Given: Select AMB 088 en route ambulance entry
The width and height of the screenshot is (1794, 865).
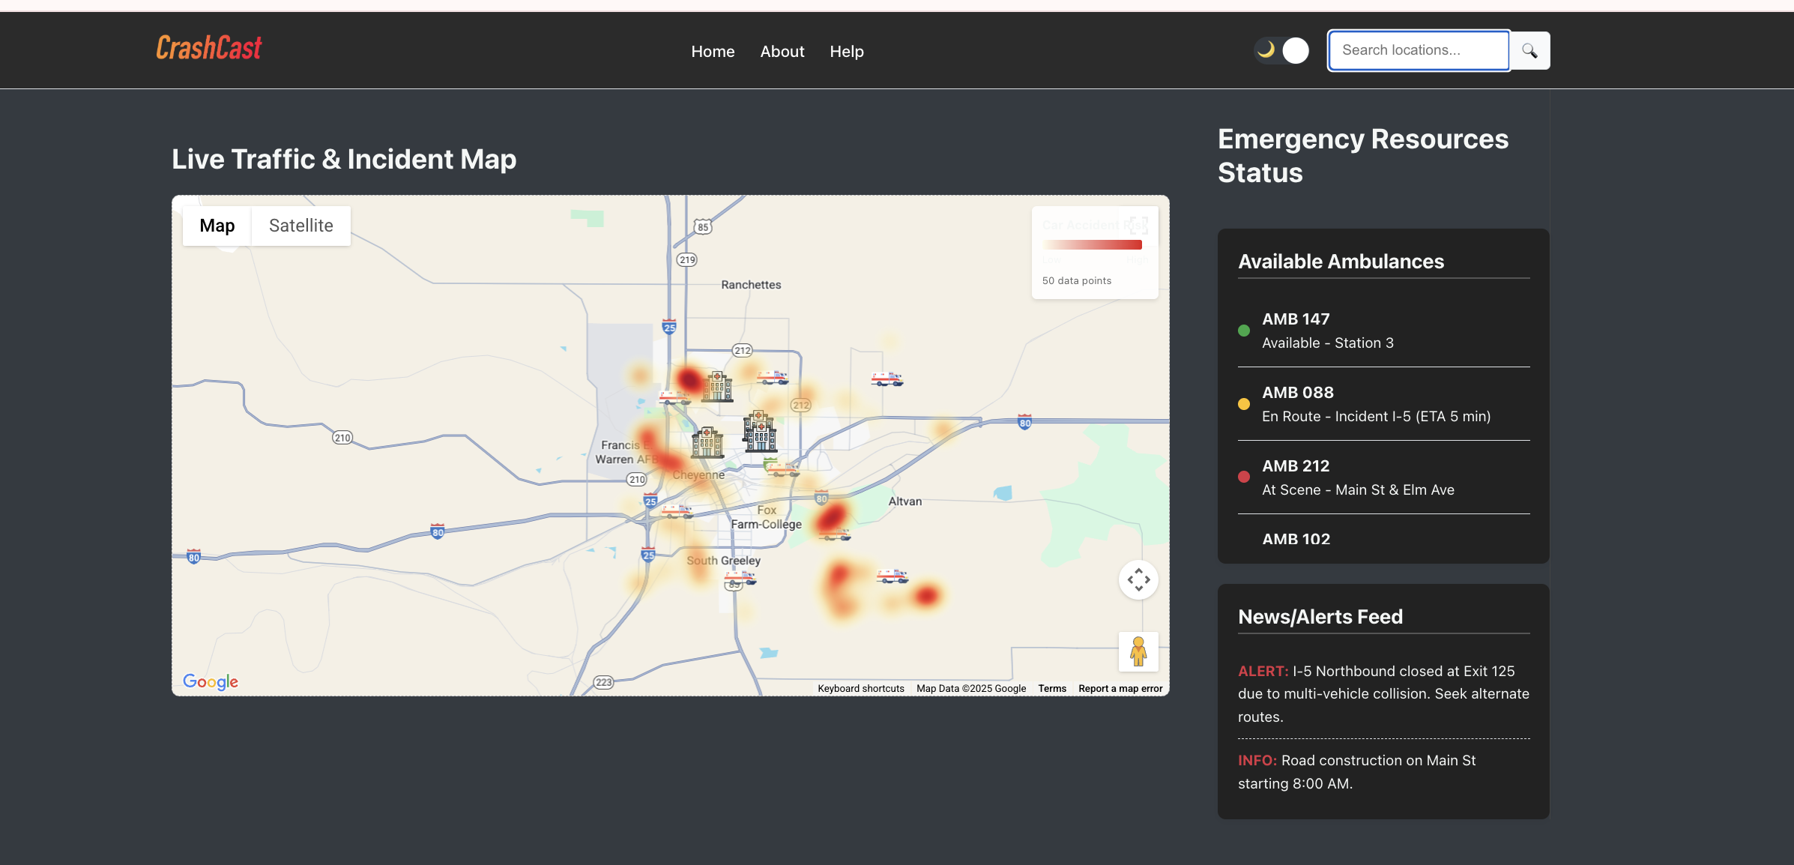Looking at the screenshot, I should tap(1376, 404).
